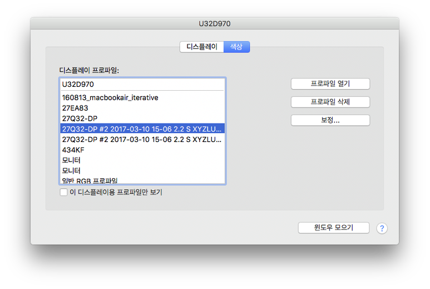The width and height of the screenshot is (430, 289).
Task: Click the U32D970 window title bar
Action: (x=215, y=24)
